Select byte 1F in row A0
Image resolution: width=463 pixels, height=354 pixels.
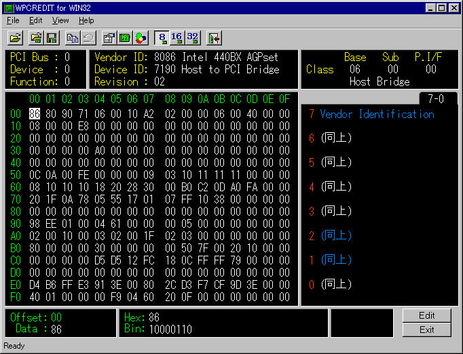coord(149,236)
